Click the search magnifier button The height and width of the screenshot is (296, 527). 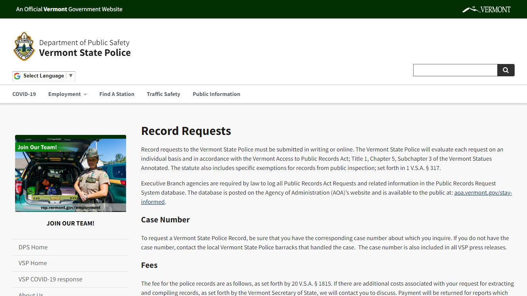[506, 70]
